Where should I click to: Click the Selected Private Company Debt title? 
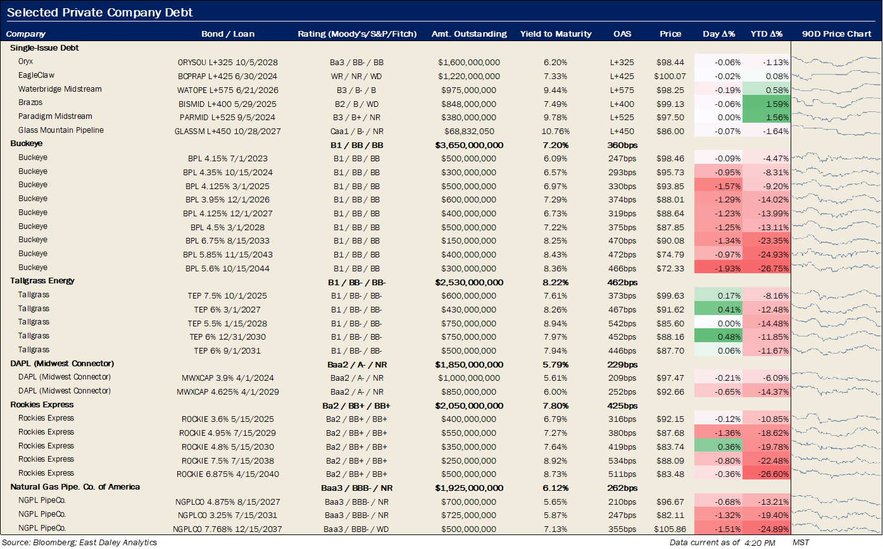100,13
